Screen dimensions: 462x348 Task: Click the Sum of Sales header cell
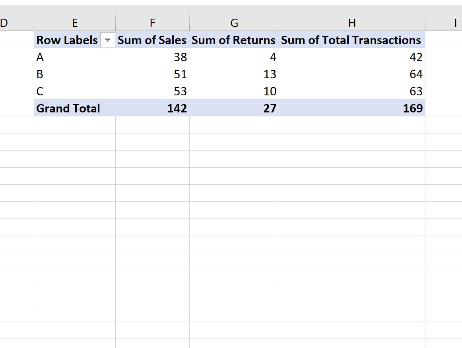point(152,40)
